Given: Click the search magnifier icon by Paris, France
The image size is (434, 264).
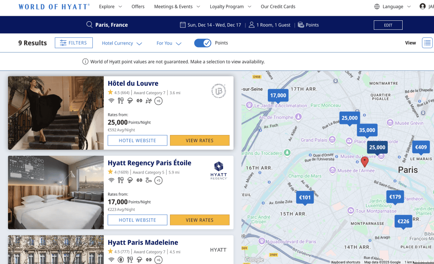Looking at the screenshot, I should [89, 25].
